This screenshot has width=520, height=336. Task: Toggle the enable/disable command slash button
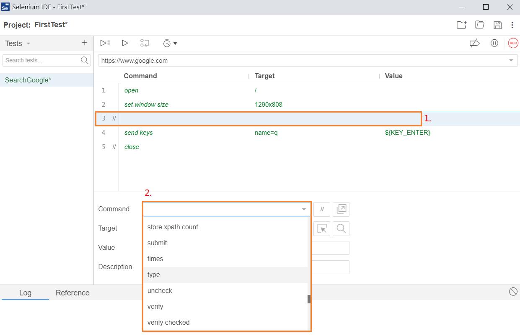click(322, 209)
